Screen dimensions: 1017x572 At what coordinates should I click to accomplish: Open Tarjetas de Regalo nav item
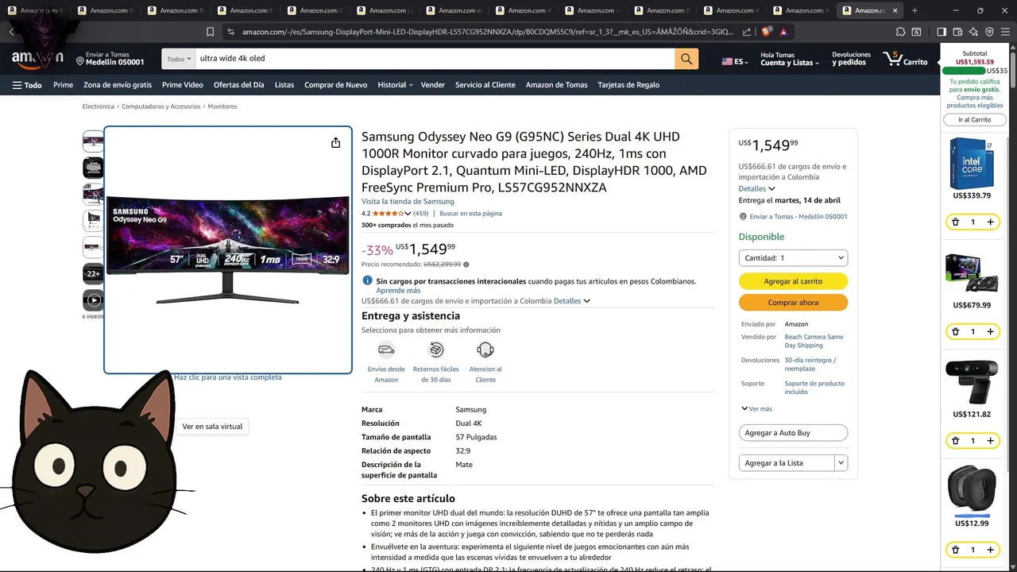click(x=628, y=85)
